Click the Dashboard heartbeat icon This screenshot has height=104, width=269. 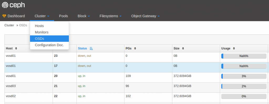[4, 16]
